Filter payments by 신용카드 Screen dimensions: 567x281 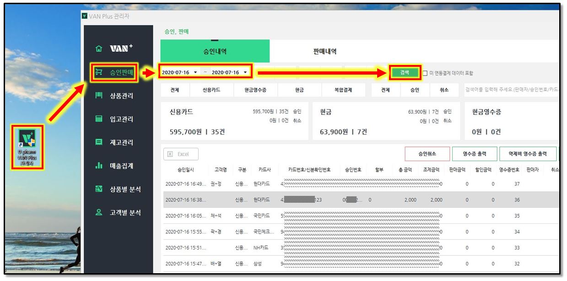(211, 90)
